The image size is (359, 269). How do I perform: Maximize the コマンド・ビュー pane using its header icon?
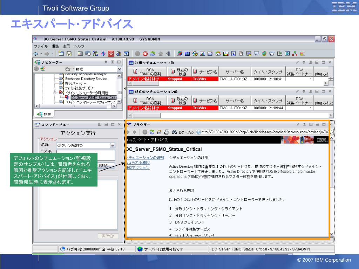click(x=113, y=124)
